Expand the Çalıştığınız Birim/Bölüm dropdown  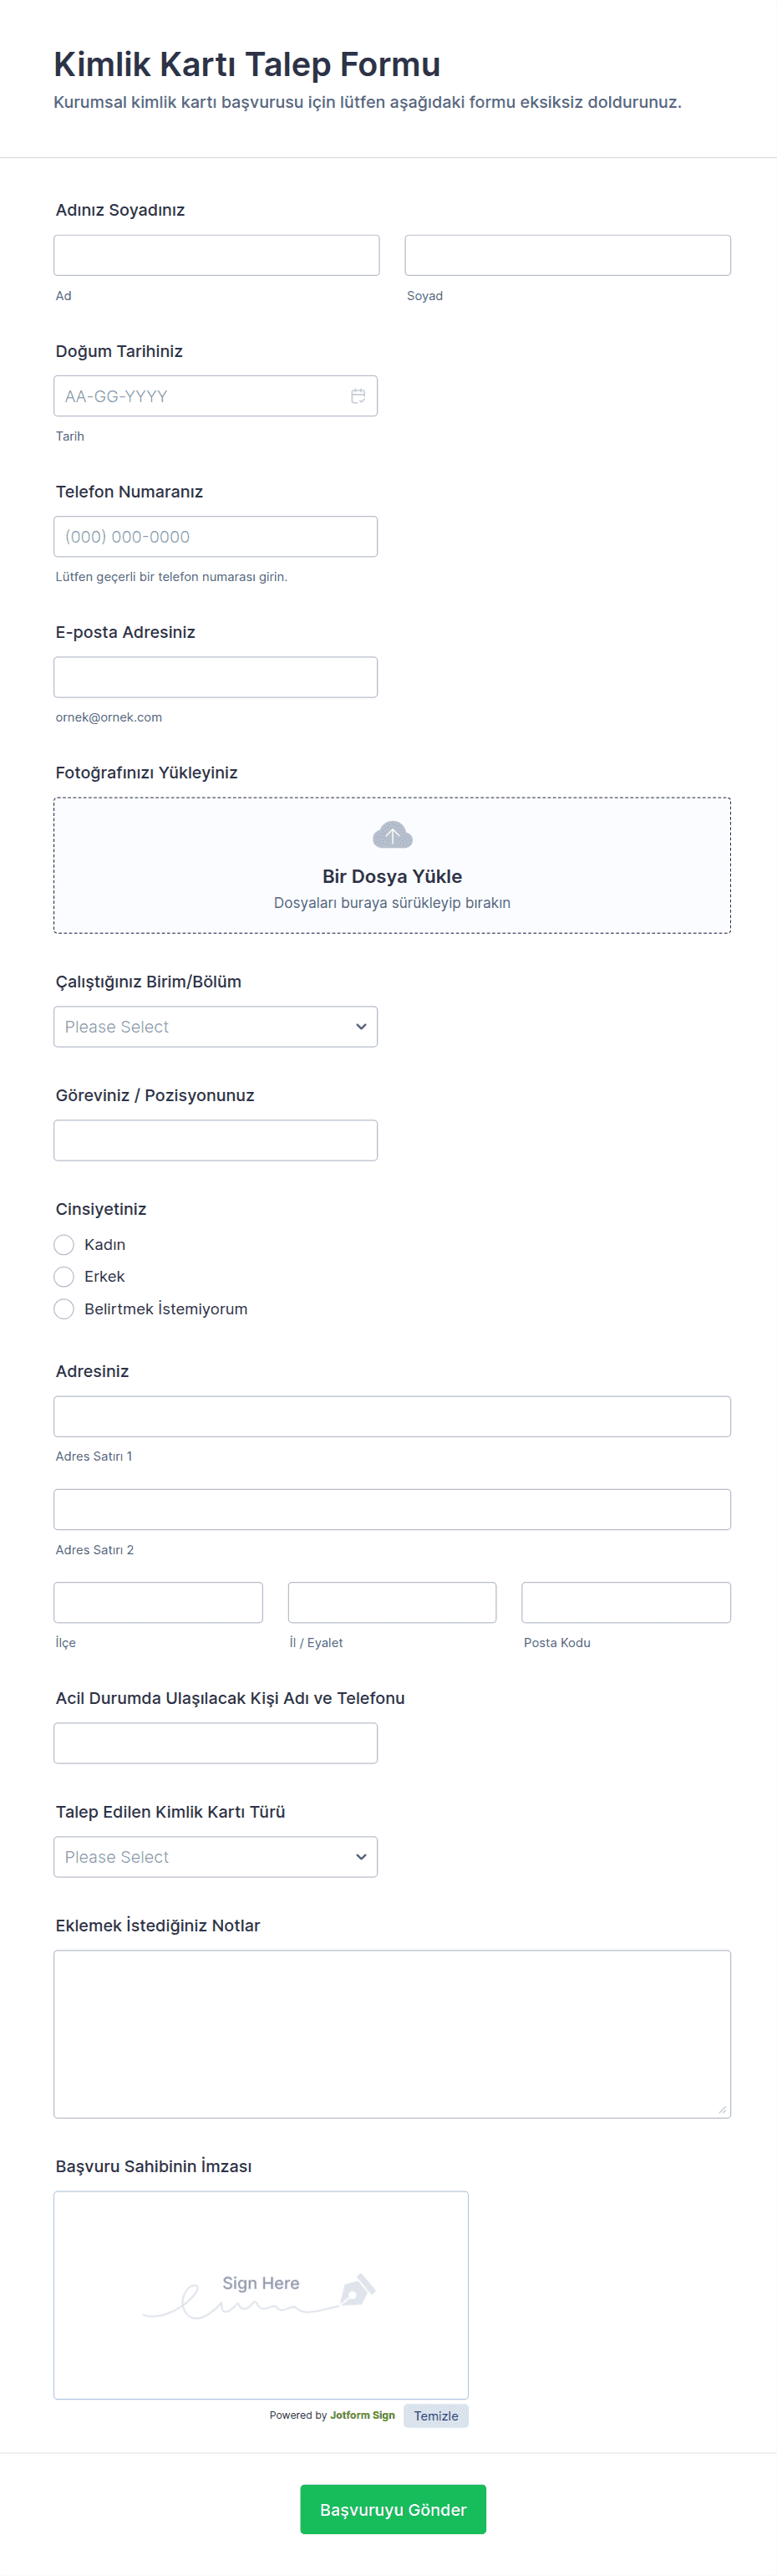(x=215, y=1026)
